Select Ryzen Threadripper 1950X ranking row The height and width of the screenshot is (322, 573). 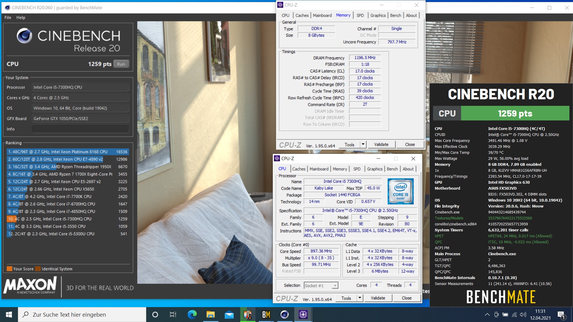point(68,167)
